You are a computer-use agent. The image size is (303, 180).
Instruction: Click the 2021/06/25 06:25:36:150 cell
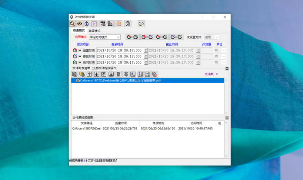pyautogui.click(x=158, y=128)
